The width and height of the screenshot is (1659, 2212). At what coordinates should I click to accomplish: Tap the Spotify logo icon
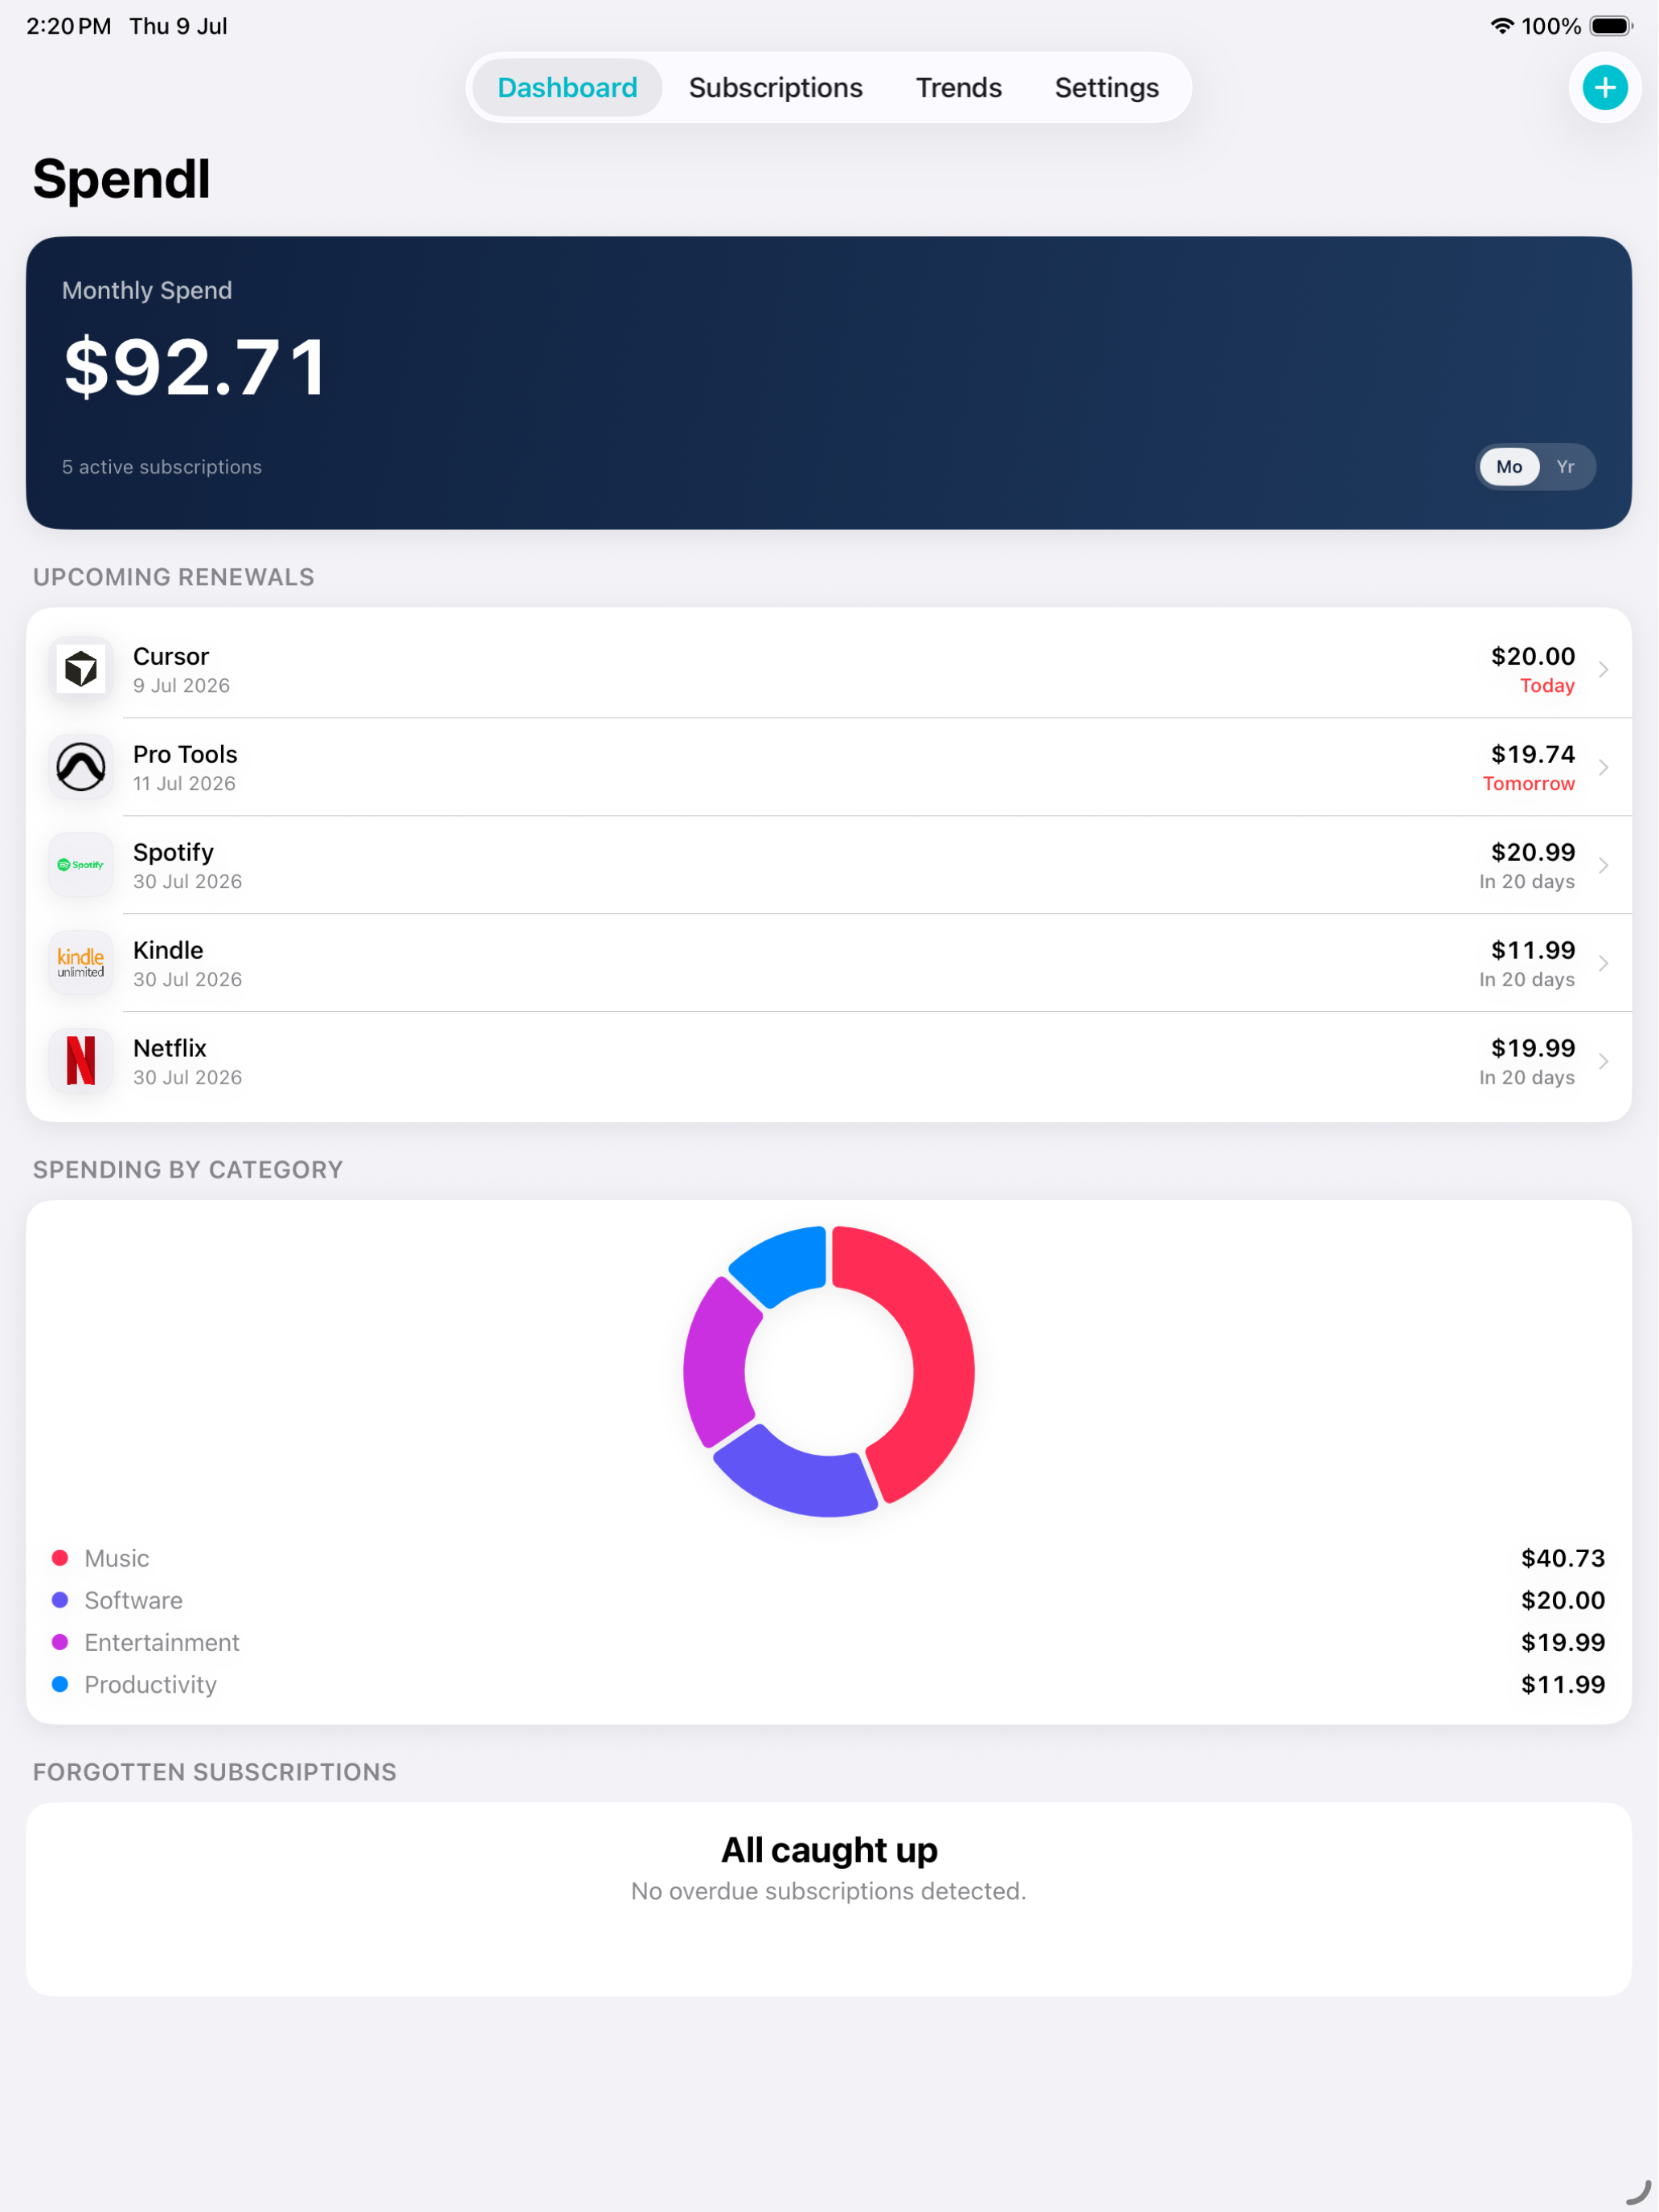point(81,865)
